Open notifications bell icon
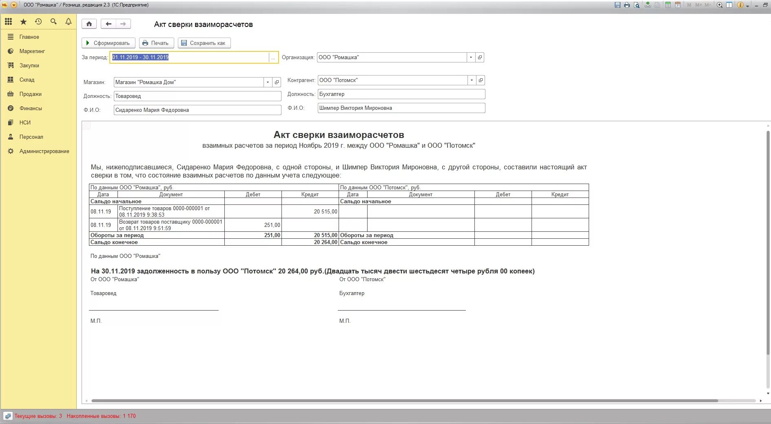 point(69,22)
